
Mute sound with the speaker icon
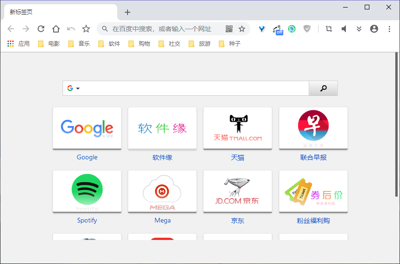[344, 29]
